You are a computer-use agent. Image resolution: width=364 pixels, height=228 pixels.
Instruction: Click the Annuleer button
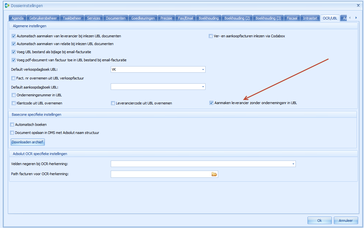(346, 220)
